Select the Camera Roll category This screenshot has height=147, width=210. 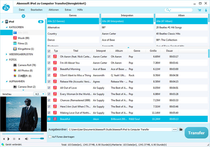pos(27,65)
